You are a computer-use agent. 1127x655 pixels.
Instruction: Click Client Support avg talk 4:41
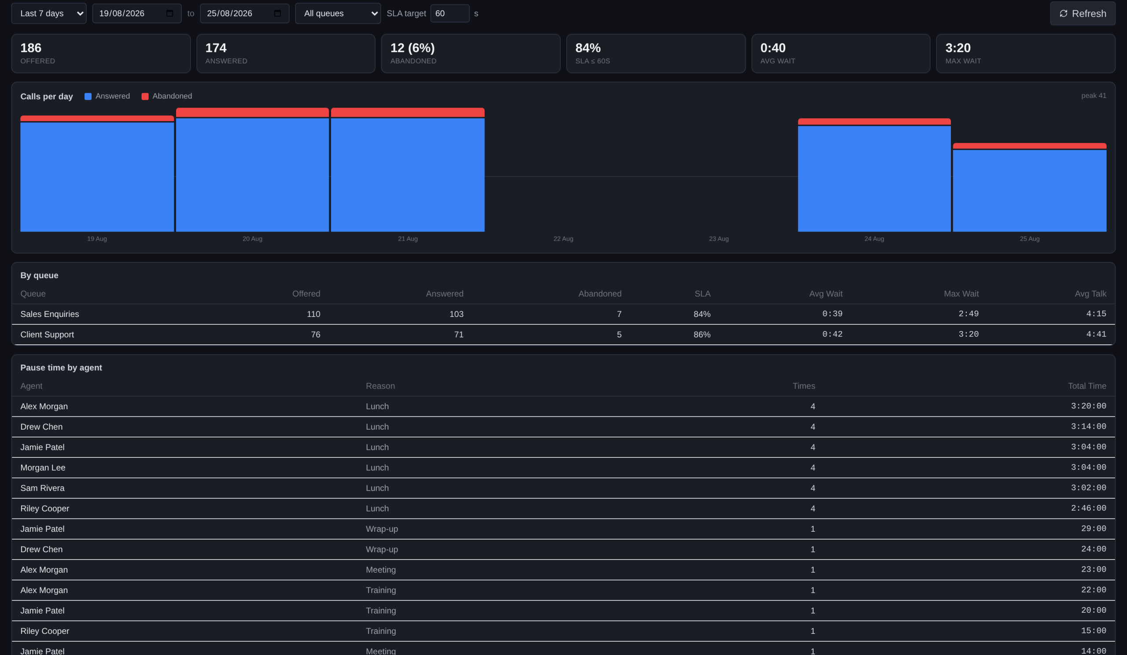pyautogui.click(x=1096, y=335)
